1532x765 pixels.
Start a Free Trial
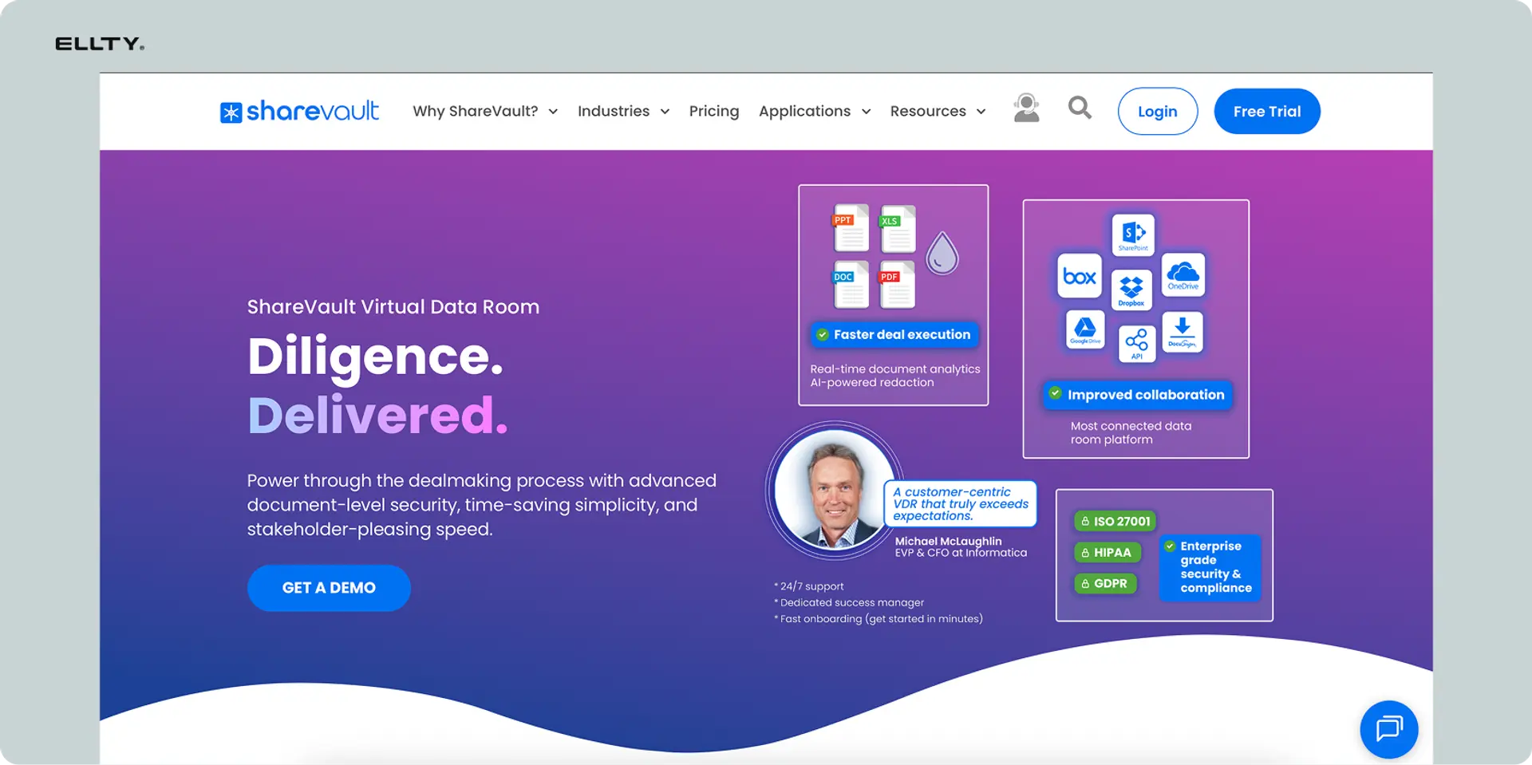click(x=1267, y=111)
